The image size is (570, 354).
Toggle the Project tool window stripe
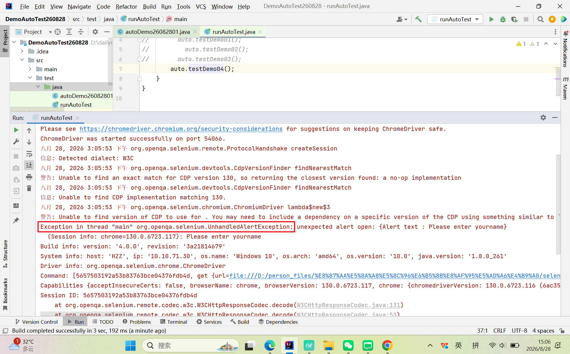click(x=5, y=41)
